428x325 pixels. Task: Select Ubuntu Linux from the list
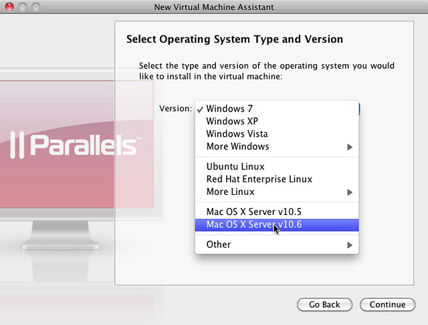277,166
